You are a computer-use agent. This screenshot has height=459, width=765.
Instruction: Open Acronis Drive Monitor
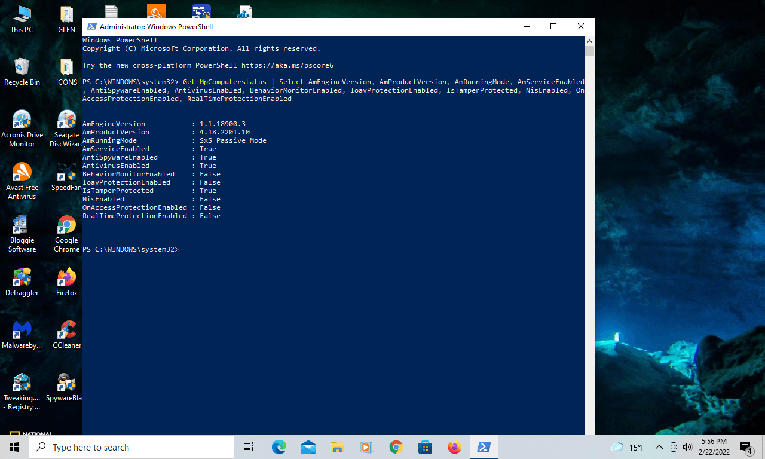tap(22, 119)
